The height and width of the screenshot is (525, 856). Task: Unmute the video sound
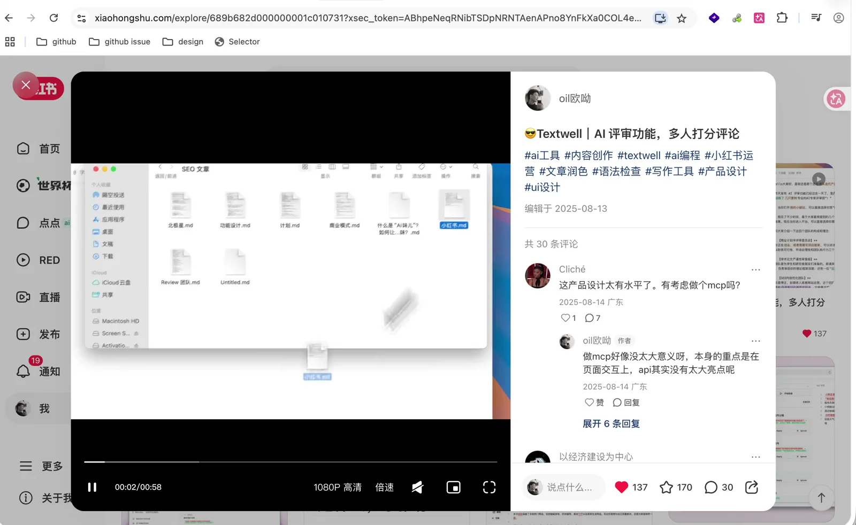417,487
